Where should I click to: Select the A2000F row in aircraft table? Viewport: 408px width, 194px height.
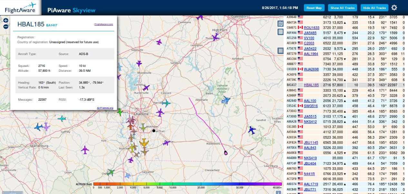tap(346, 96)
